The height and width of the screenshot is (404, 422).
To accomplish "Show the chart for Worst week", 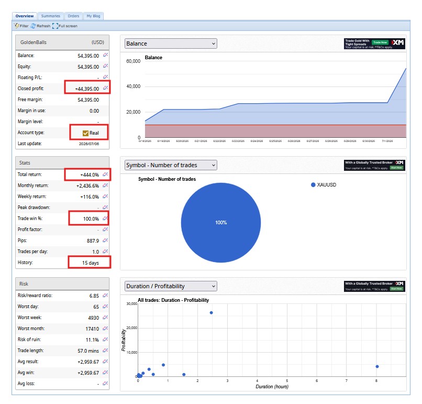I will pyautogui.click(x=105, y=317).
